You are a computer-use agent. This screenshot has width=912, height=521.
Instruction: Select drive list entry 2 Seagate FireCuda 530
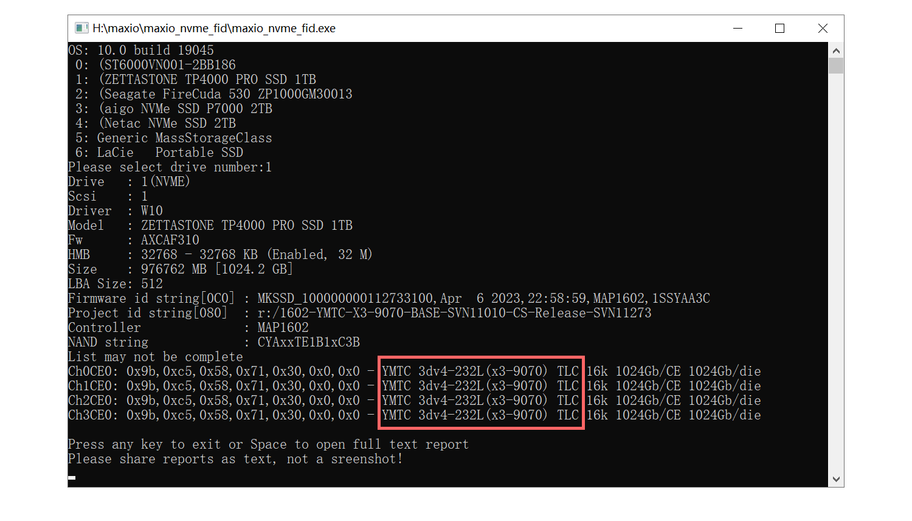(x=214, y=94)
